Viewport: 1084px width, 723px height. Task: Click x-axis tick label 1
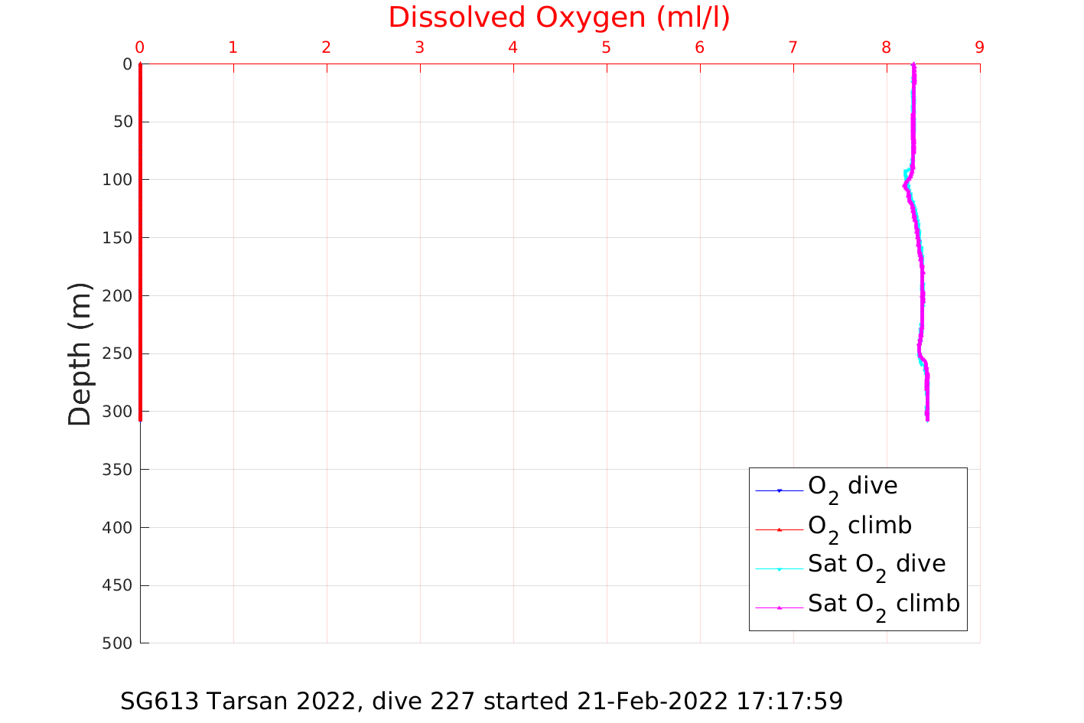tap(233, 48)
